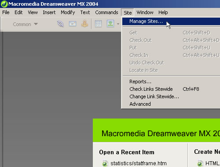
Task: Insert a hyperlink using the toolbar icon
Action: 60,24
